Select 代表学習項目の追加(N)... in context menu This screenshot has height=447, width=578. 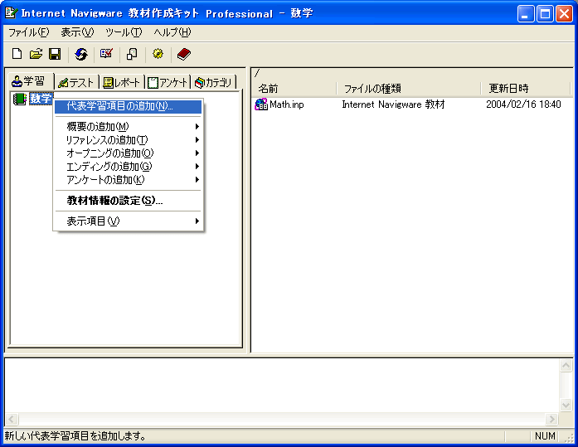pyautogui.click(x=128, y=106)
